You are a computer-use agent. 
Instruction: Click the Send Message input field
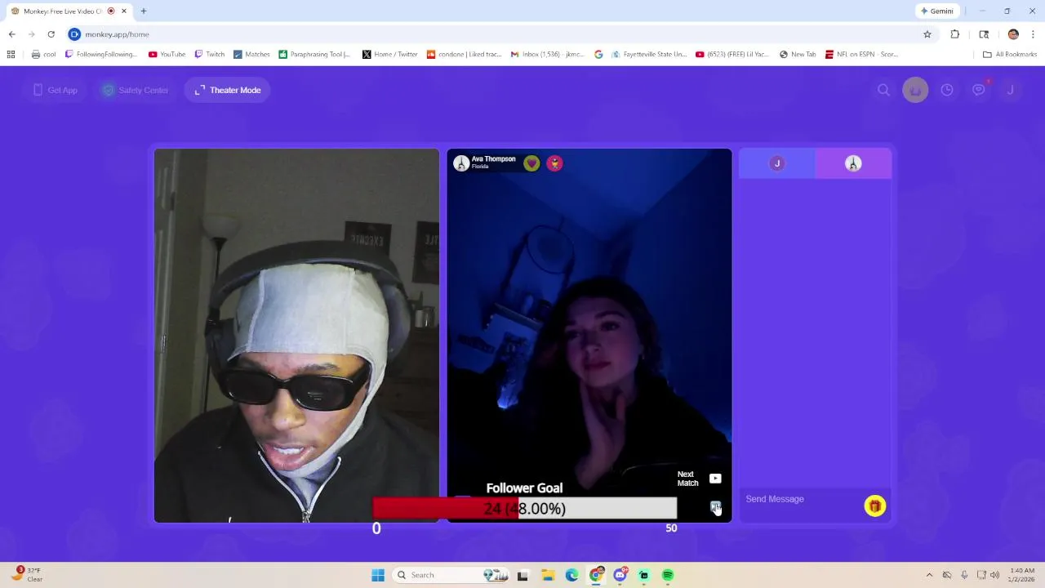pos(800,499)
